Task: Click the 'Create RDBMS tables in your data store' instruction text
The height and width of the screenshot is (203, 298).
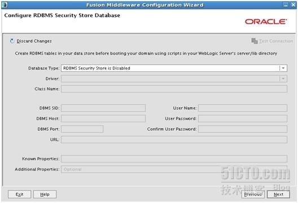Action: 146,54
